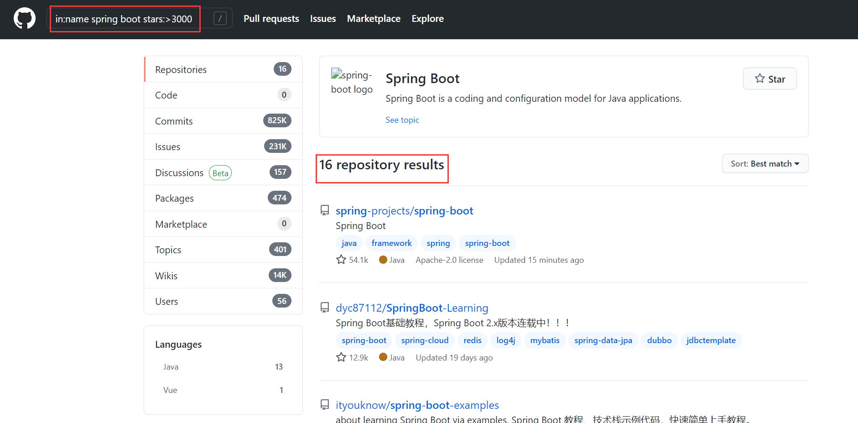Viewport: 858px width, 423px height.
Task: Click the spring-boot topic logo image
Action: click(352, 82)
